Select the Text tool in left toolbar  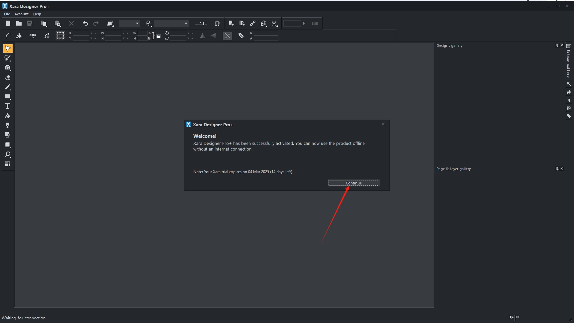point(8,106)
